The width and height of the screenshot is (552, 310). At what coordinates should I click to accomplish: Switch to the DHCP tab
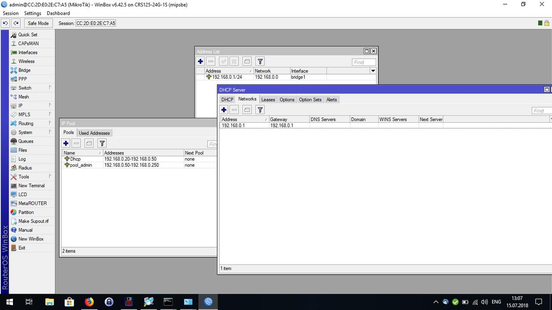(227, 99)
